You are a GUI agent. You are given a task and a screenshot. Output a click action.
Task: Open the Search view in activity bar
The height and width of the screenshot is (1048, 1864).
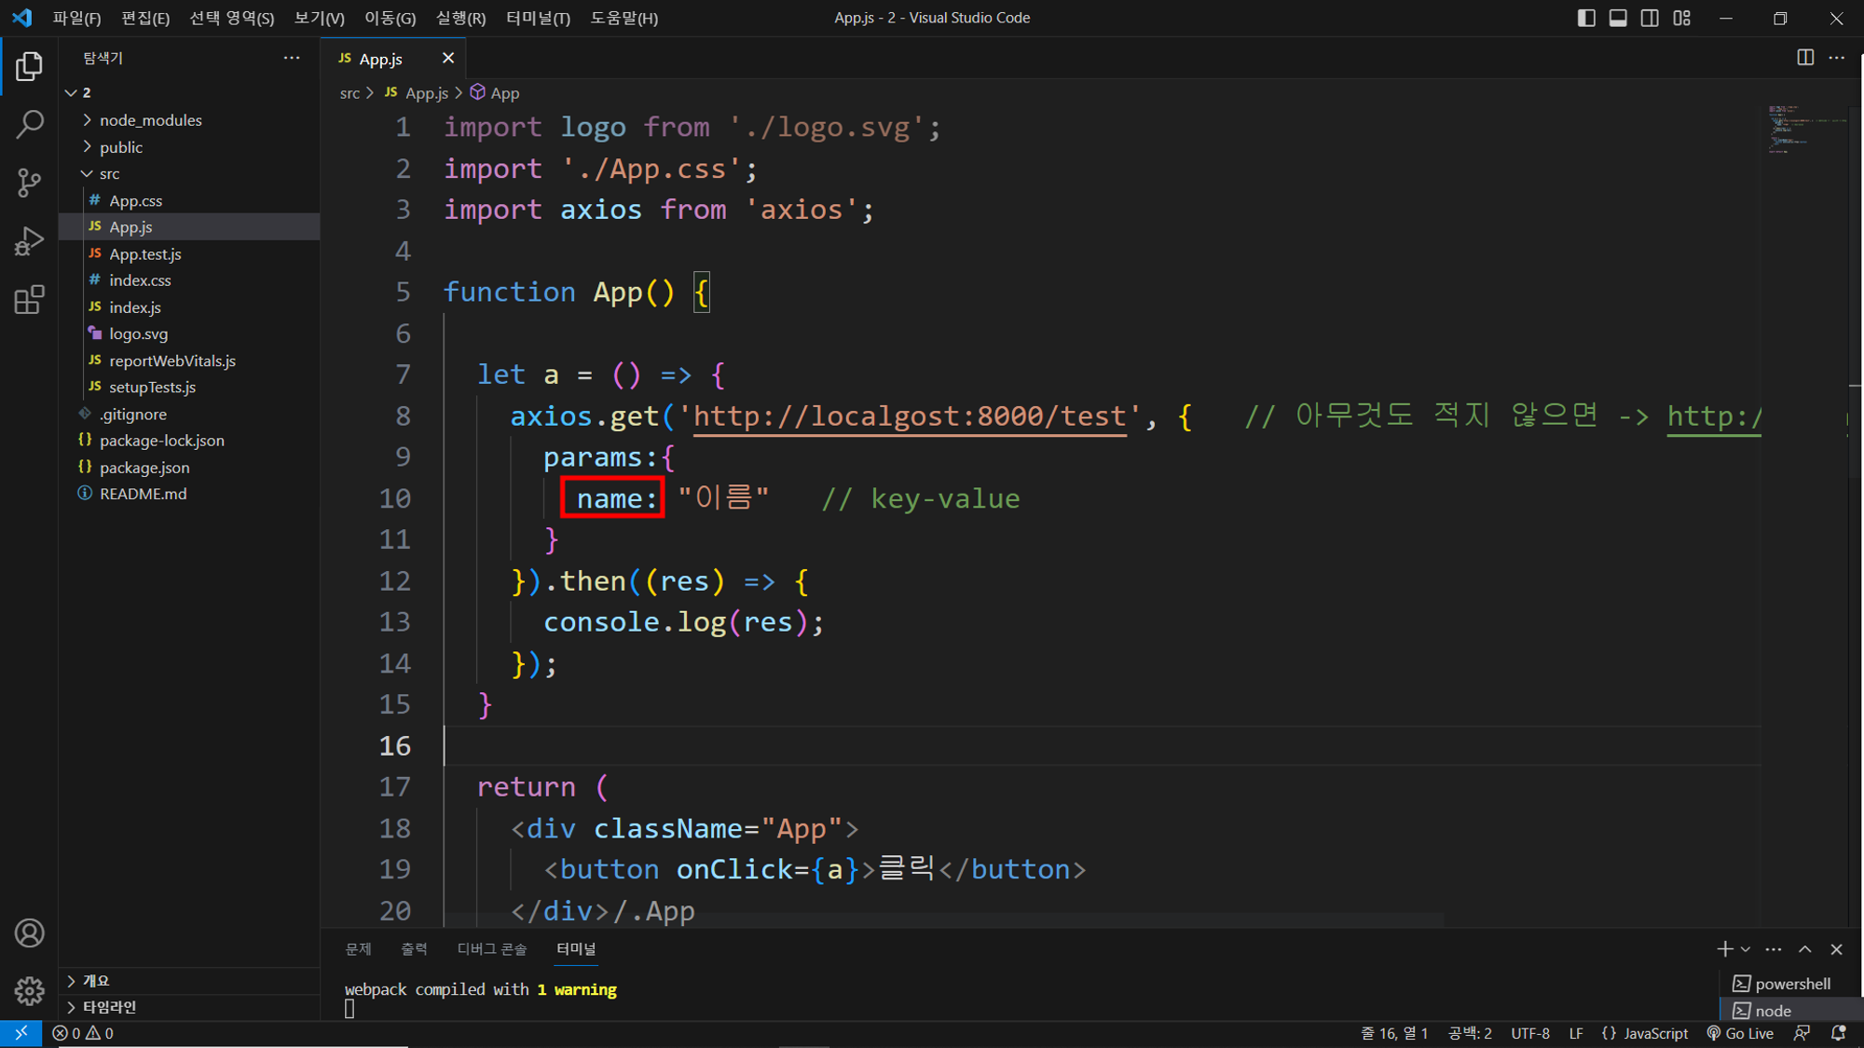30,124
